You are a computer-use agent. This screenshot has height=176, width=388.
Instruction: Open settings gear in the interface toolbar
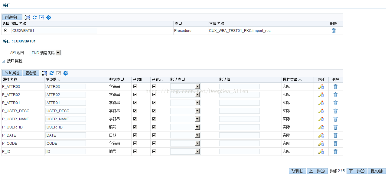49,17
